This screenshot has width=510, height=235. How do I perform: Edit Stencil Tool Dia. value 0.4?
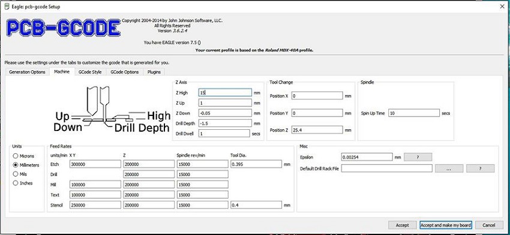pos(256,205)
